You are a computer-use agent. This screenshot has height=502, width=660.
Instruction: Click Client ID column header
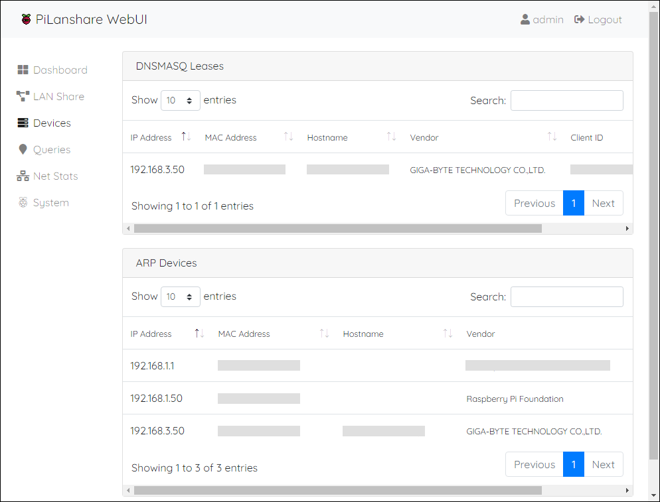(586, 137)
